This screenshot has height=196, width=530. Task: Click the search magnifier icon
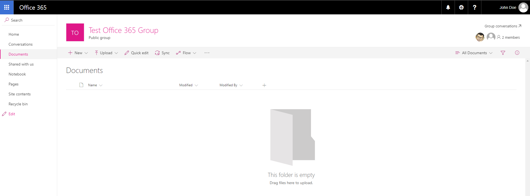(x=7, y=20)
